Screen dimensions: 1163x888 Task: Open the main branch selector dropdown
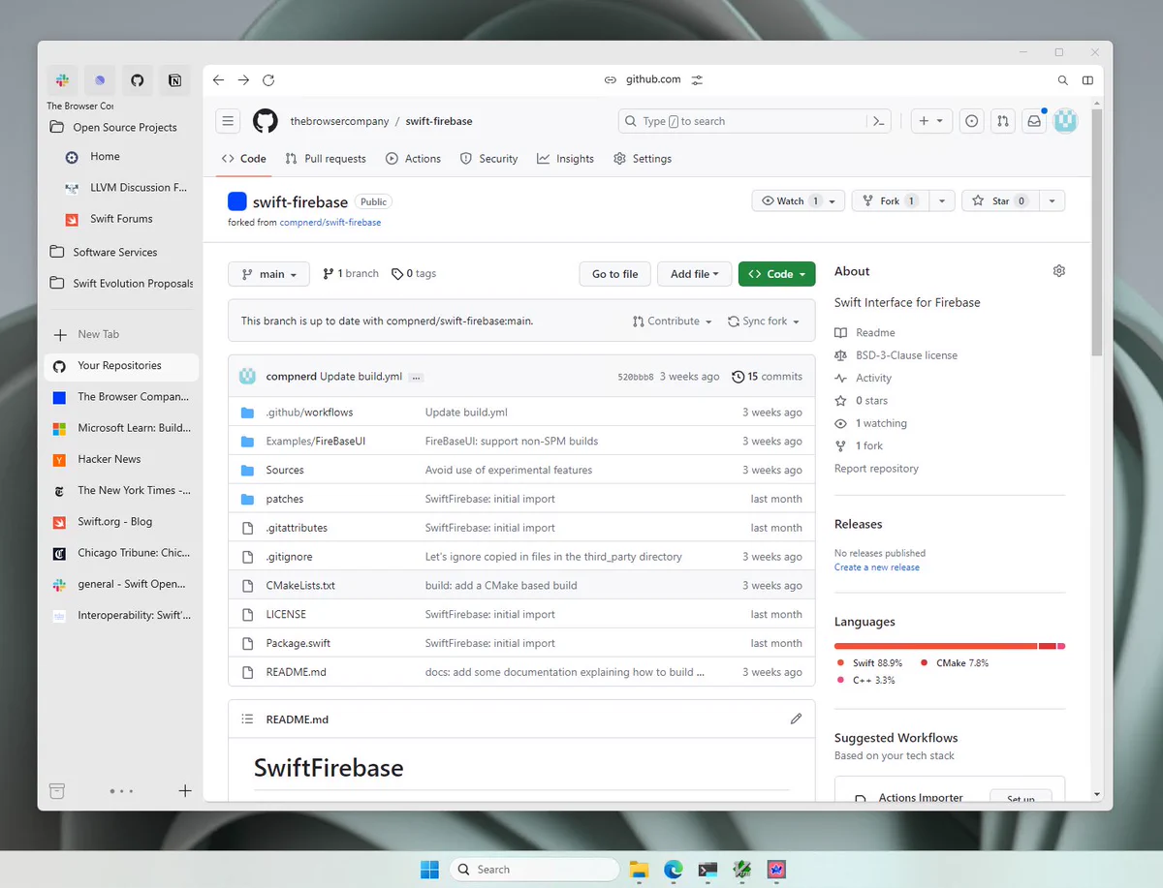point(268,274)
